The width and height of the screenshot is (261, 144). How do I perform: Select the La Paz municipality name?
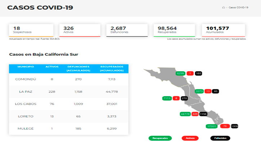click(x=26, y=91)
